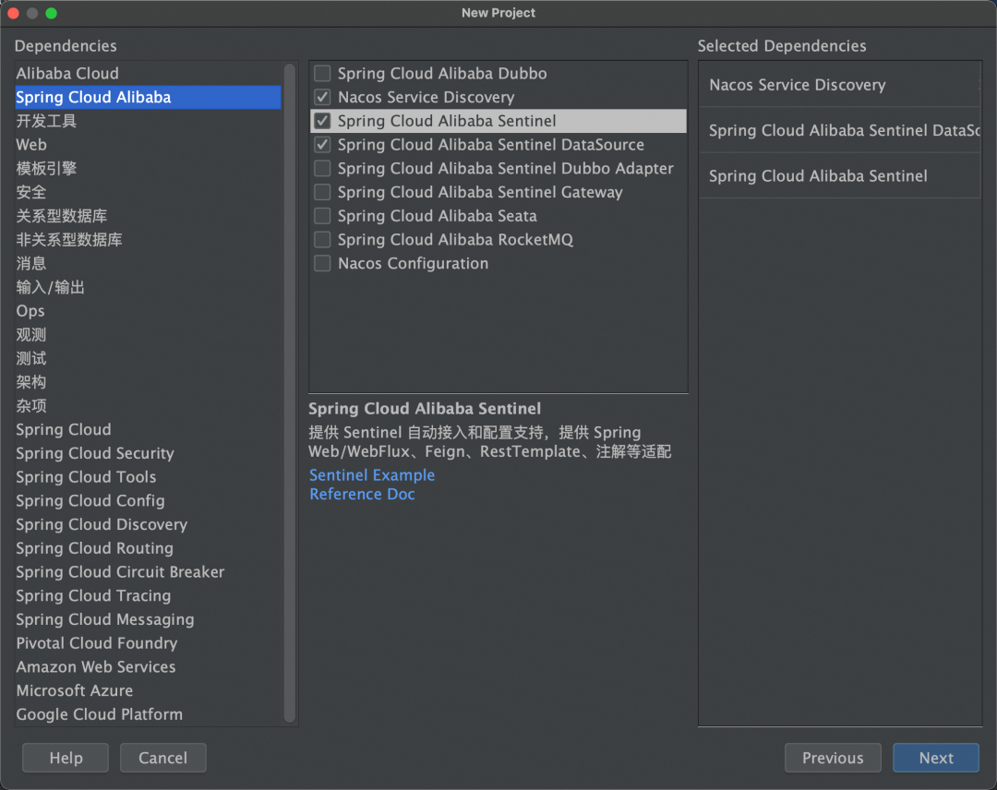Tick Sentinel Dubbo Adapter checkbox
This screenshot has height=790, width=997.
[x=322, y=169]
